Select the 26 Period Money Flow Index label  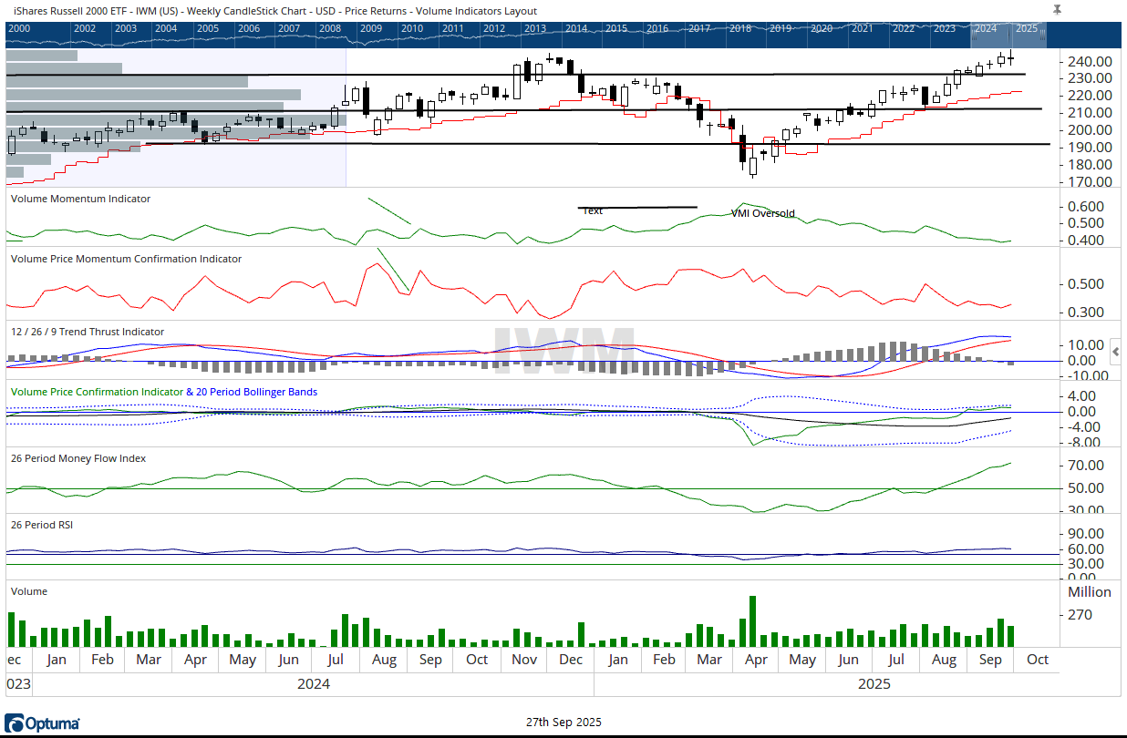78,458
